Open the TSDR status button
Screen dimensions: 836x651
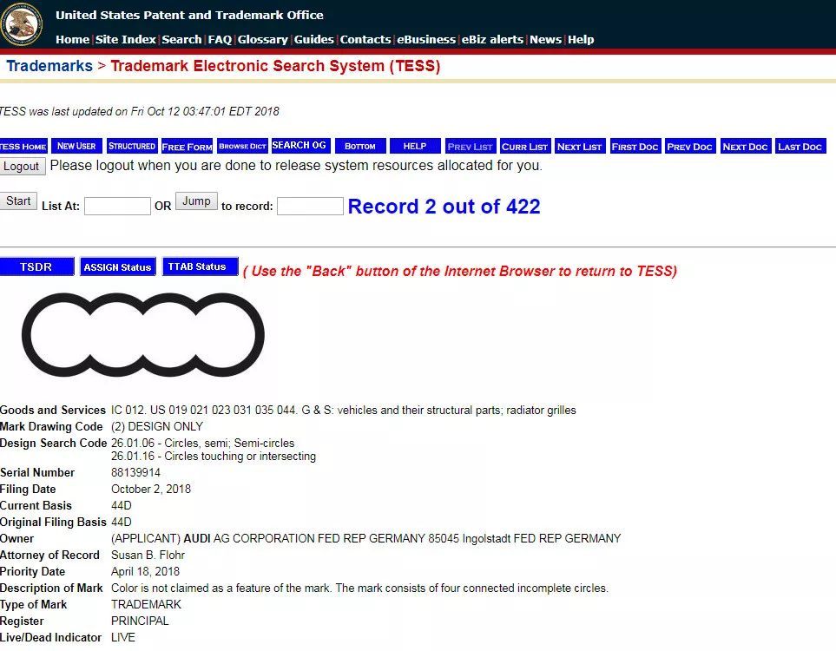pyautogui.click(x=36, y=266)
